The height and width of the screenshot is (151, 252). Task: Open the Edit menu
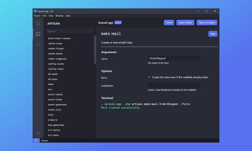(45, 16)
